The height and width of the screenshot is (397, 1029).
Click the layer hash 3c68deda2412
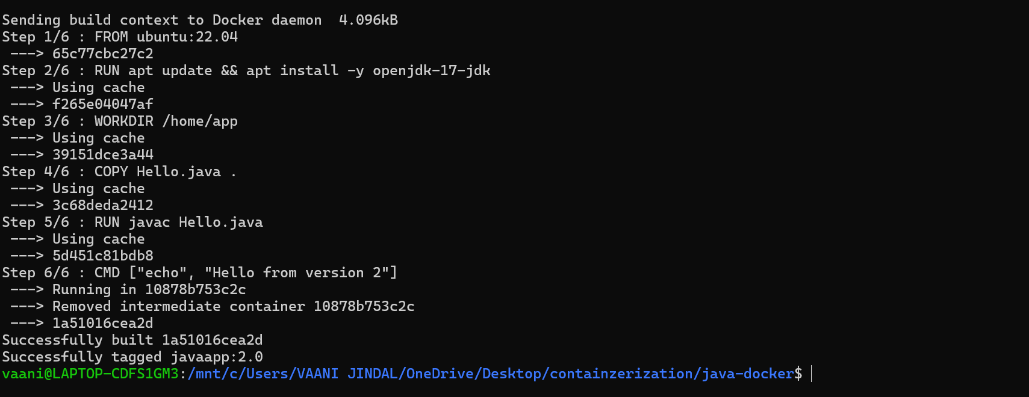pos(102,205)
